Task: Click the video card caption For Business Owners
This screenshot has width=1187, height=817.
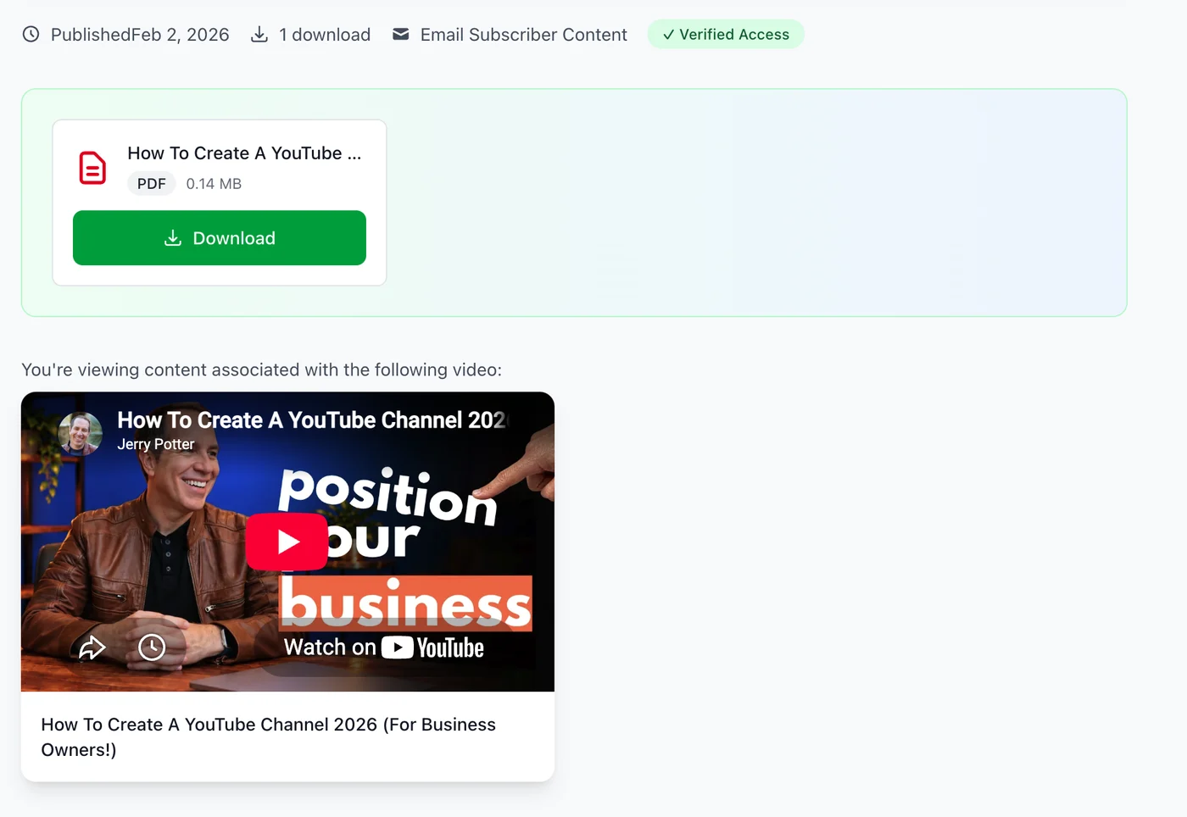Action: (x=269, y=737)
